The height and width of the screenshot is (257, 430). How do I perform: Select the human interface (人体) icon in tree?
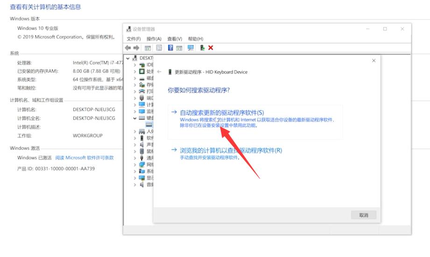point(142,132)
